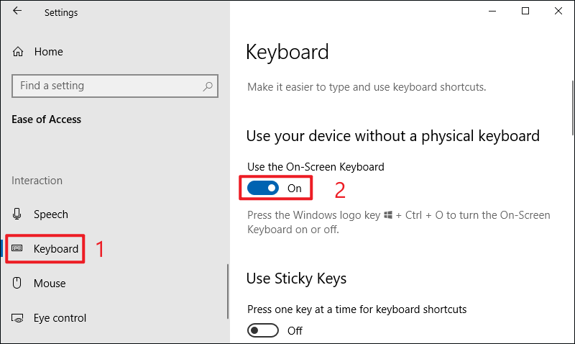This screenshot has height=344, width=575.
Task: Click the Home house icon
Action: point(17,52)
